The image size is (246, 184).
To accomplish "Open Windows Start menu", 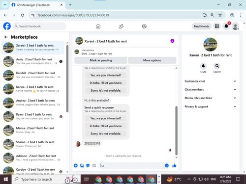I will (x=6, y=179).
